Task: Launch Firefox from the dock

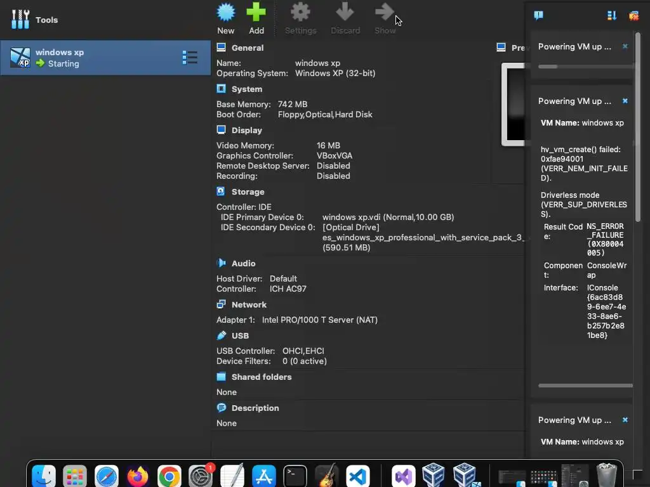Action: (138, 476)
